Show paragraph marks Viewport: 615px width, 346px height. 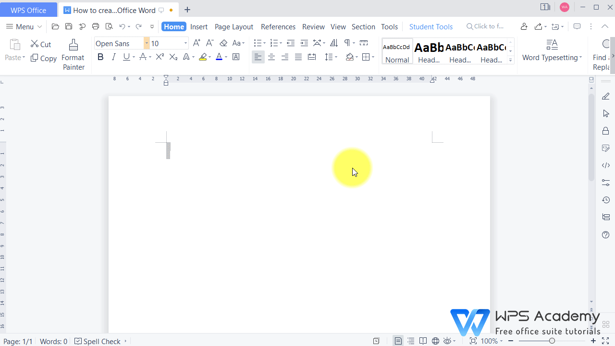tap(347, 43)
